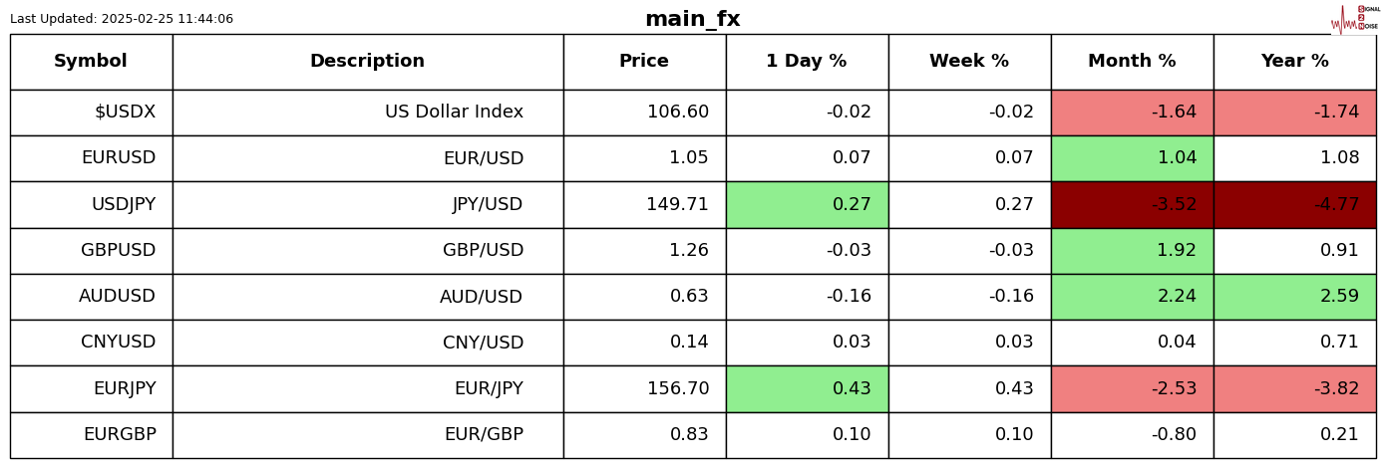The image size is (1386, 468).
Task: Select the EURUSD symbol cell
Action: point(119,158)
